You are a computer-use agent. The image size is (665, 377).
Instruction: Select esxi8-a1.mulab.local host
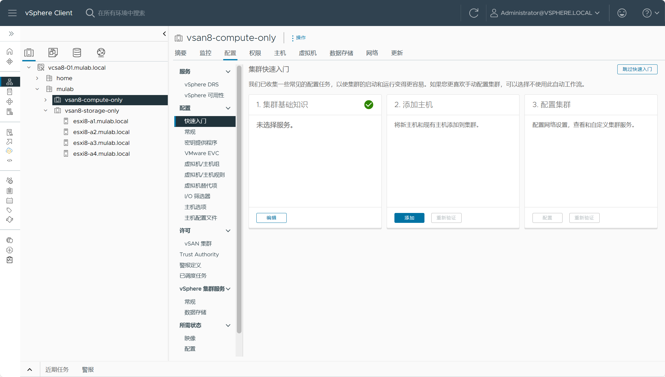pyautogui.click(x=101, y=121)
